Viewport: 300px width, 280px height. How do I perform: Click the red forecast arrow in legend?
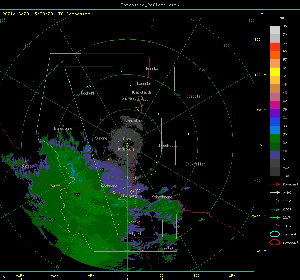point(275,184)
